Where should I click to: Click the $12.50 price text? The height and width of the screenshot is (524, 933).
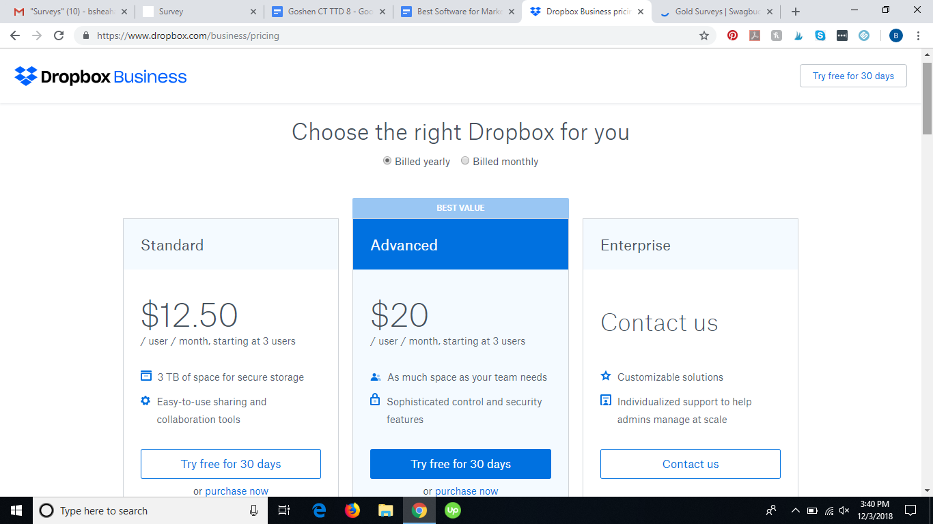pyautogui.click(x=189, y=315)
